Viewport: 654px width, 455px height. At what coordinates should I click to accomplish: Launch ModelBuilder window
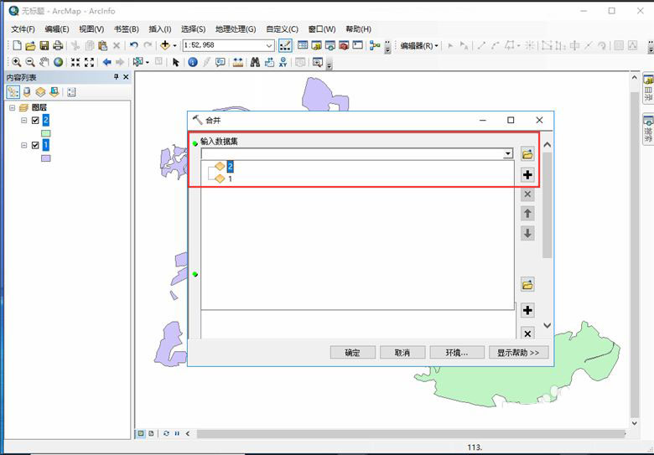click(x=375, y=45)
